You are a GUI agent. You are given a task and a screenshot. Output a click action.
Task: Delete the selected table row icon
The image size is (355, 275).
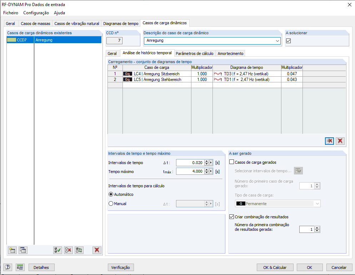[x=329, y=141]
